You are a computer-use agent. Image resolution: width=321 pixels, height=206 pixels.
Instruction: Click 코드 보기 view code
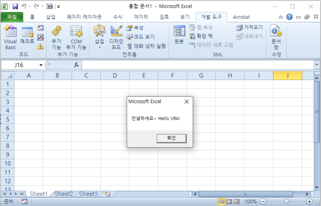point(140,37)
